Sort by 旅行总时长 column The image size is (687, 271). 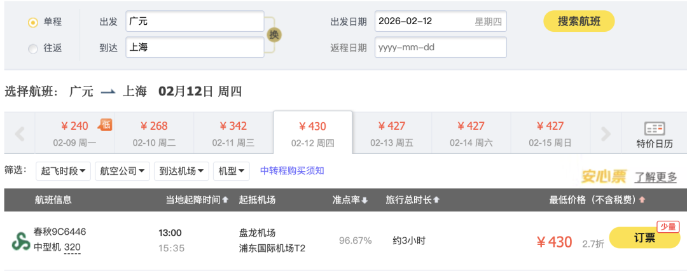pyautogui.click(x=412, y=200)
